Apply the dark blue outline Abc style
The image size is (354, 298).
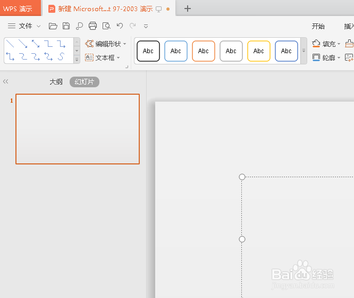(x=286, y=51)
